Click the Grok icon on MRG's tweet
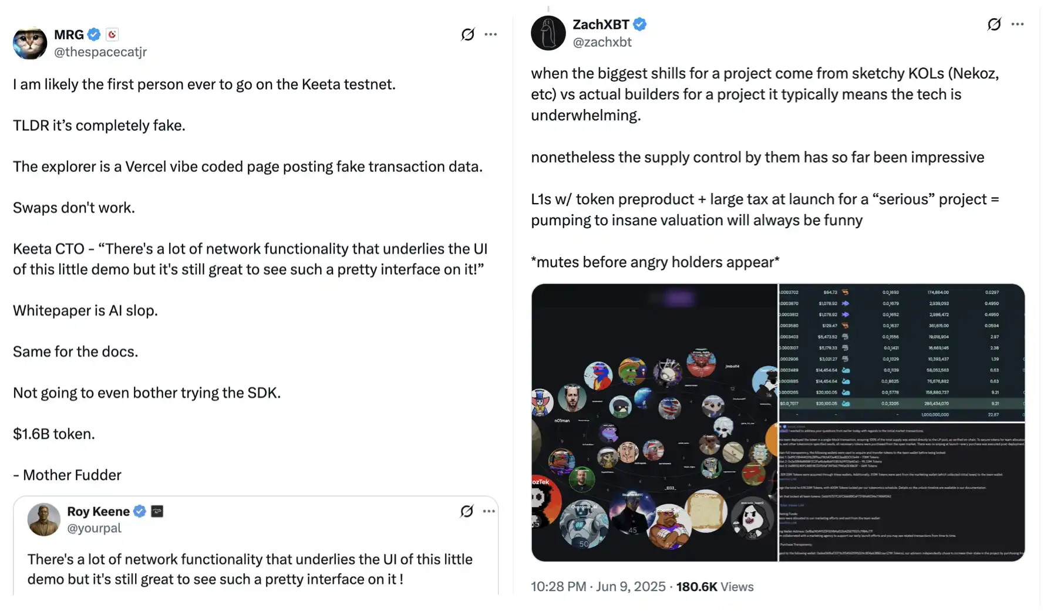This screenshot has height=615, width=1044. point(467,35)
